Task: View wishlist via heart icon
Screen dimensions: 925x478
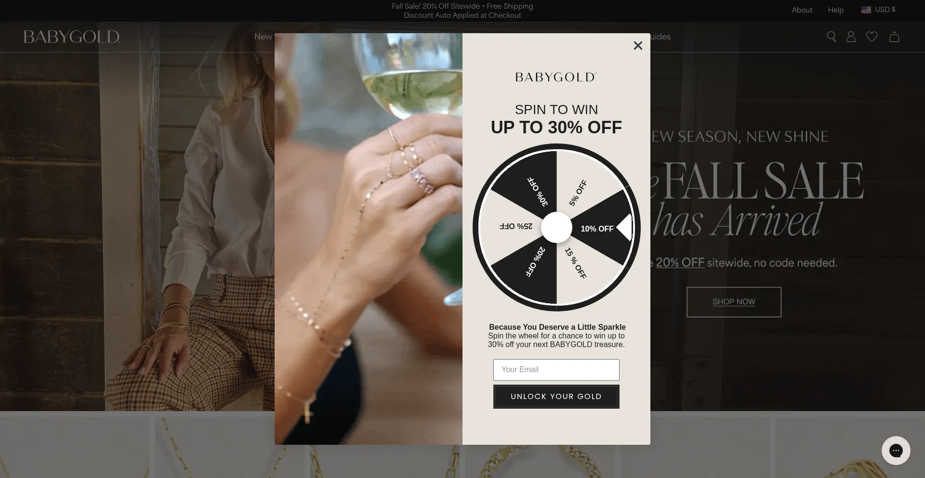Action: (872, 37)
